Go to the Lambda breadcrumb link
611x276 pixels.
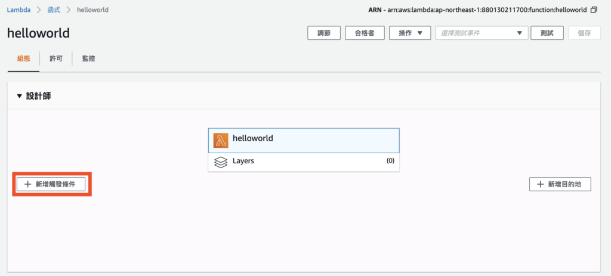point(18,10)
